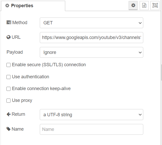Click the tag icon beside Name
The width and height of the screenshot is (162, 145).
(8, 129)
